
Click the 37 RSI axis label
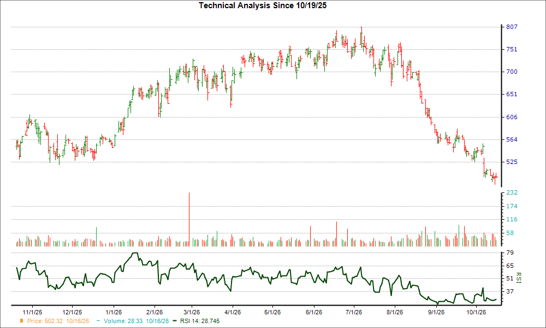(x=510, y=291)
